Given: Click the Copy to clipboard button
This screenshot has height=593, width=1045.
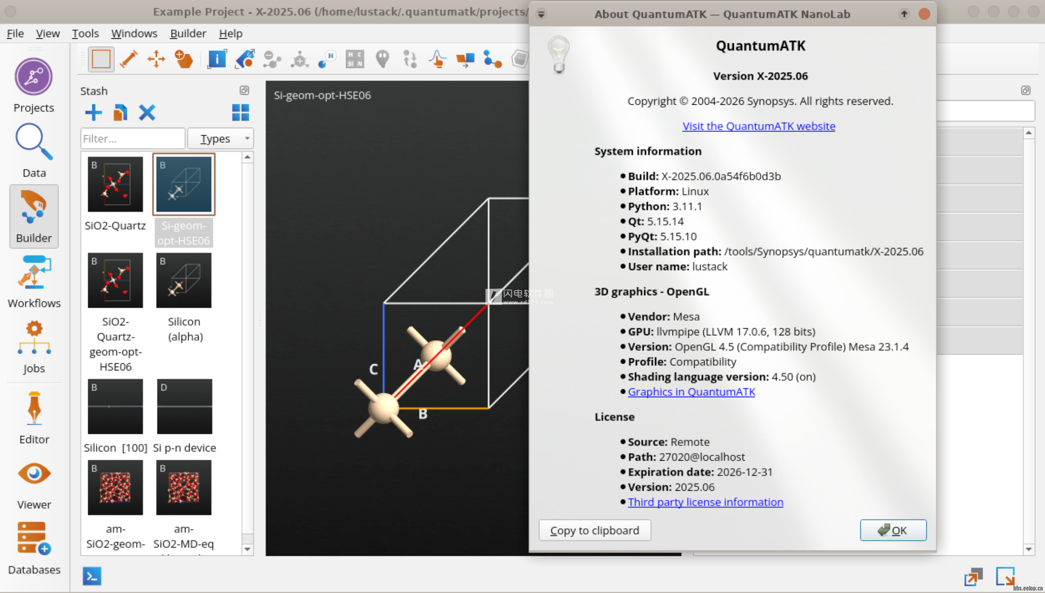Looking at the screenshot, I should [594, 530].
